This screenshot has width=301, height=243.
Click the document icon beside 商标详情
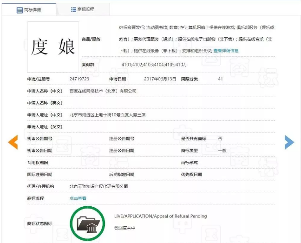click(x=20, y=10)
